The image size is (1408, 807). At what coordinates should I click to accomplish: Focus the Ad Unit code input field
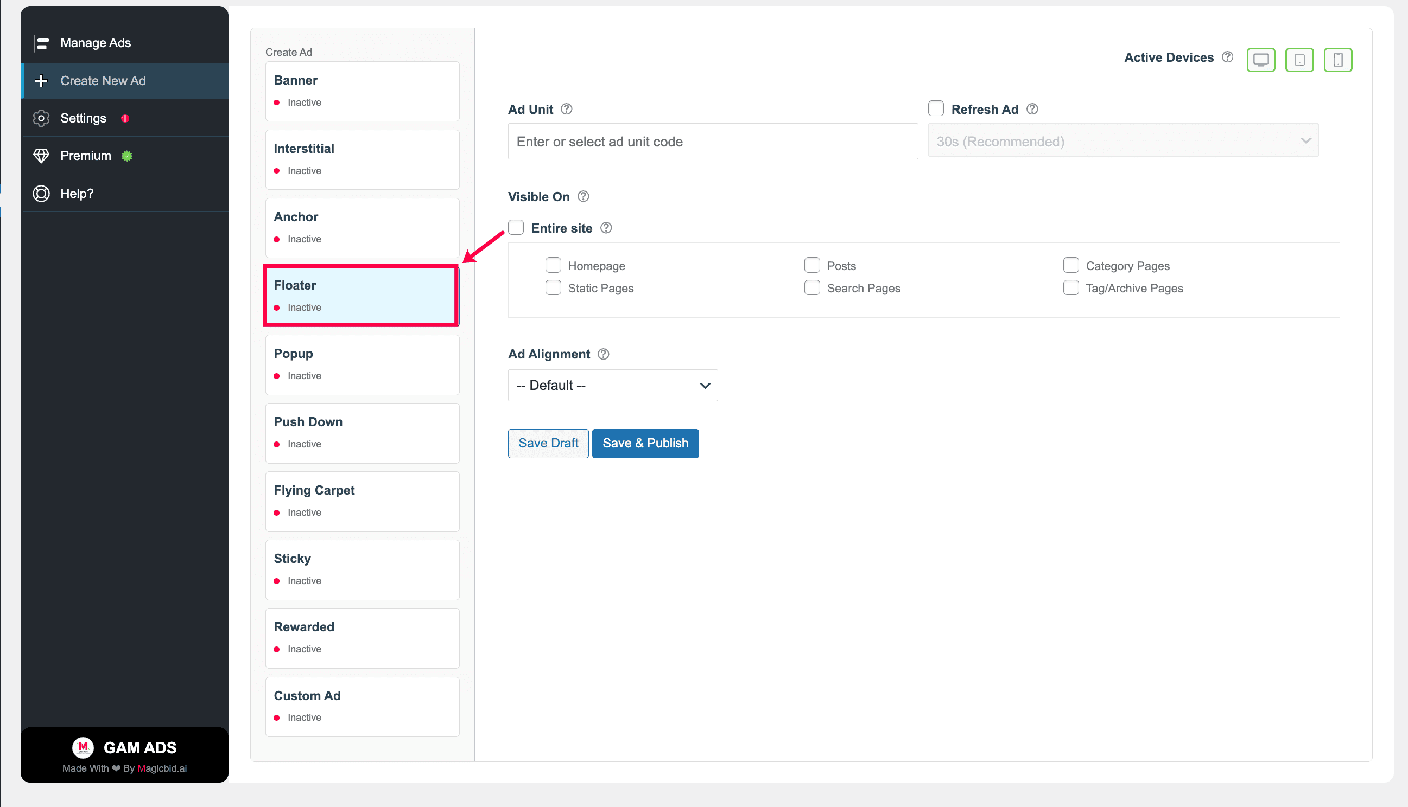tap(713, 142)
